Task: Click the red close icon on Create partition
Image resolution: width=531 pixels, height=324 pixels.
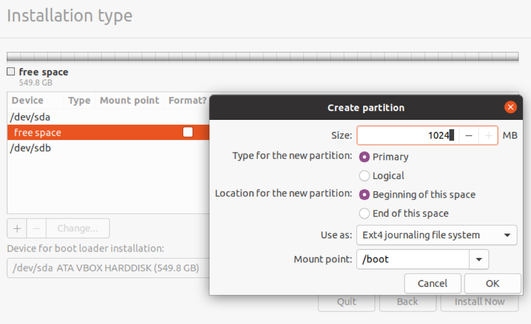Action: (x=510, y=107)
